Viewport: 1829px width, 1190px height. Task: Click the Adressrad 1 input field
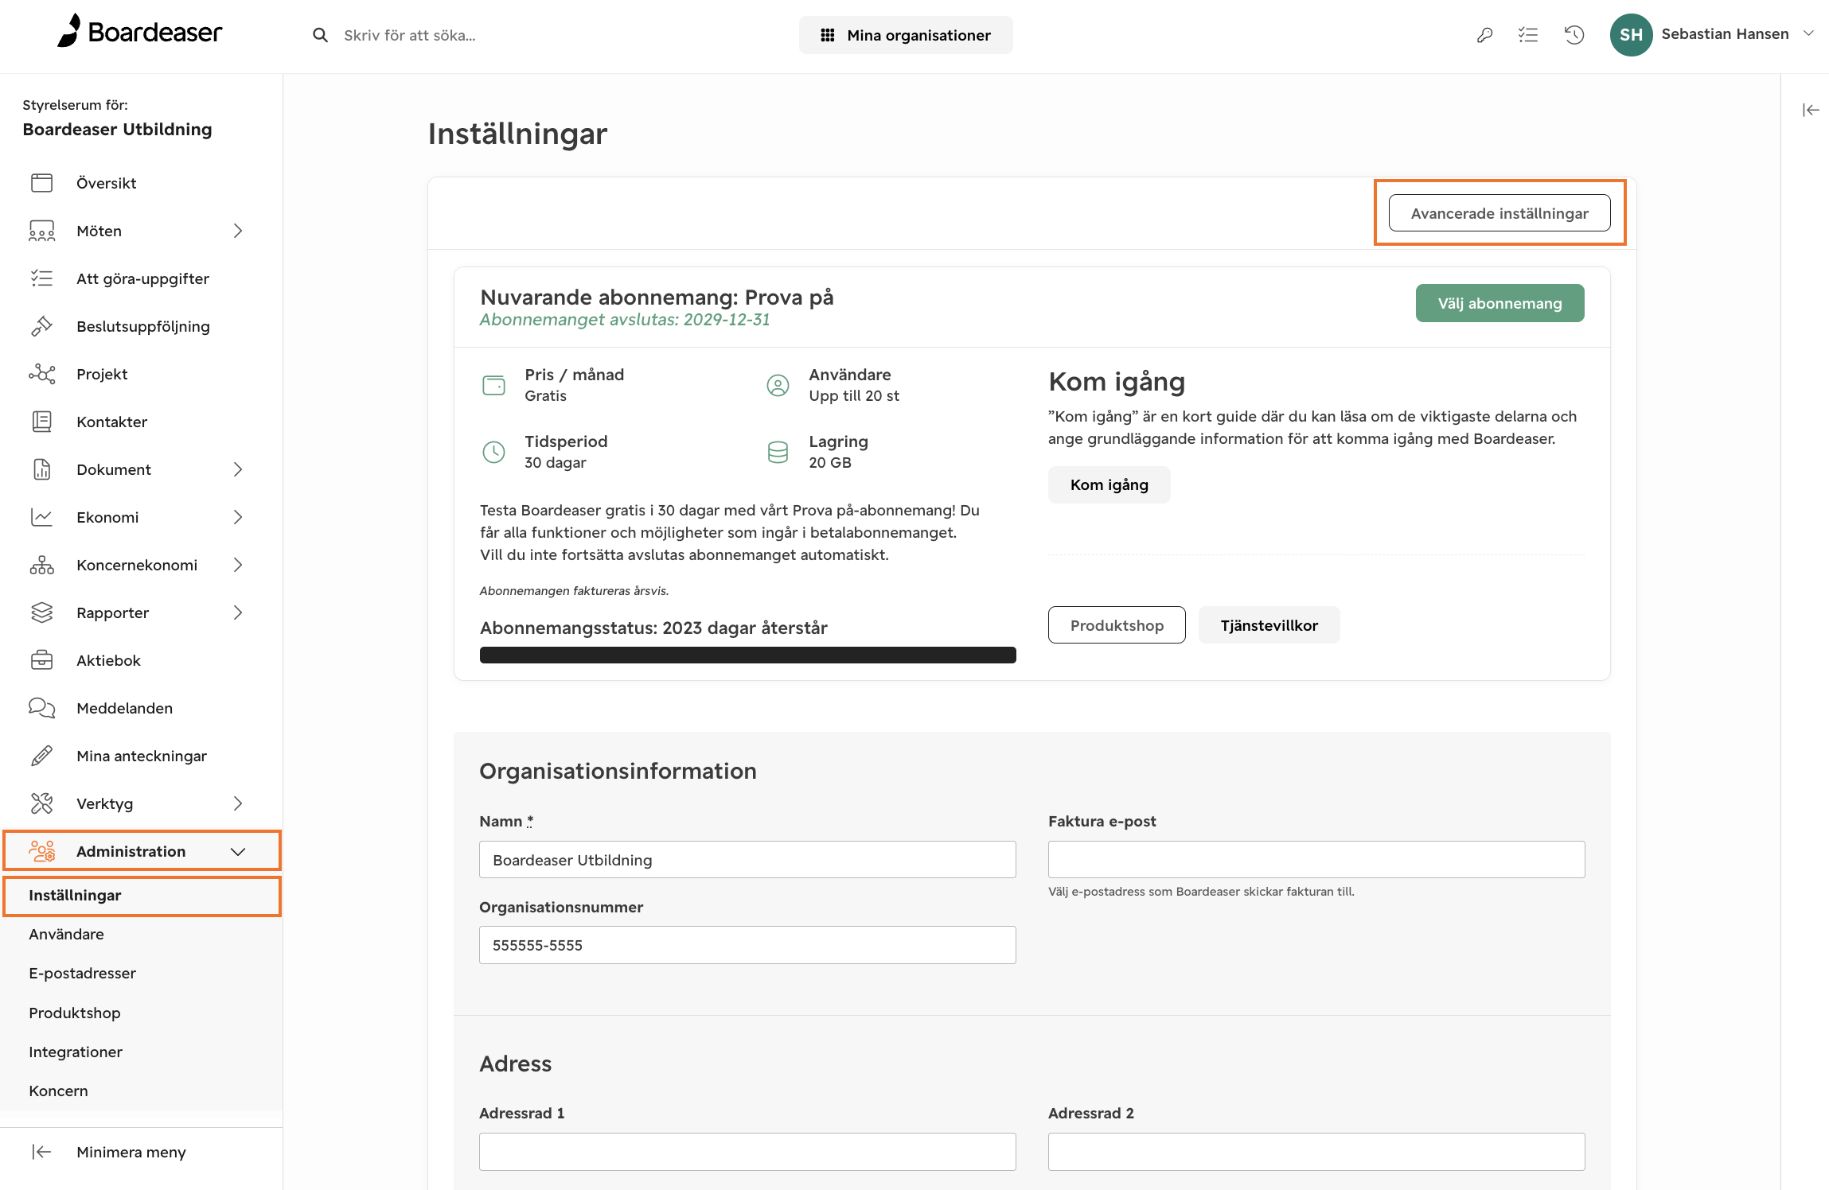[x=747, y=1152]
